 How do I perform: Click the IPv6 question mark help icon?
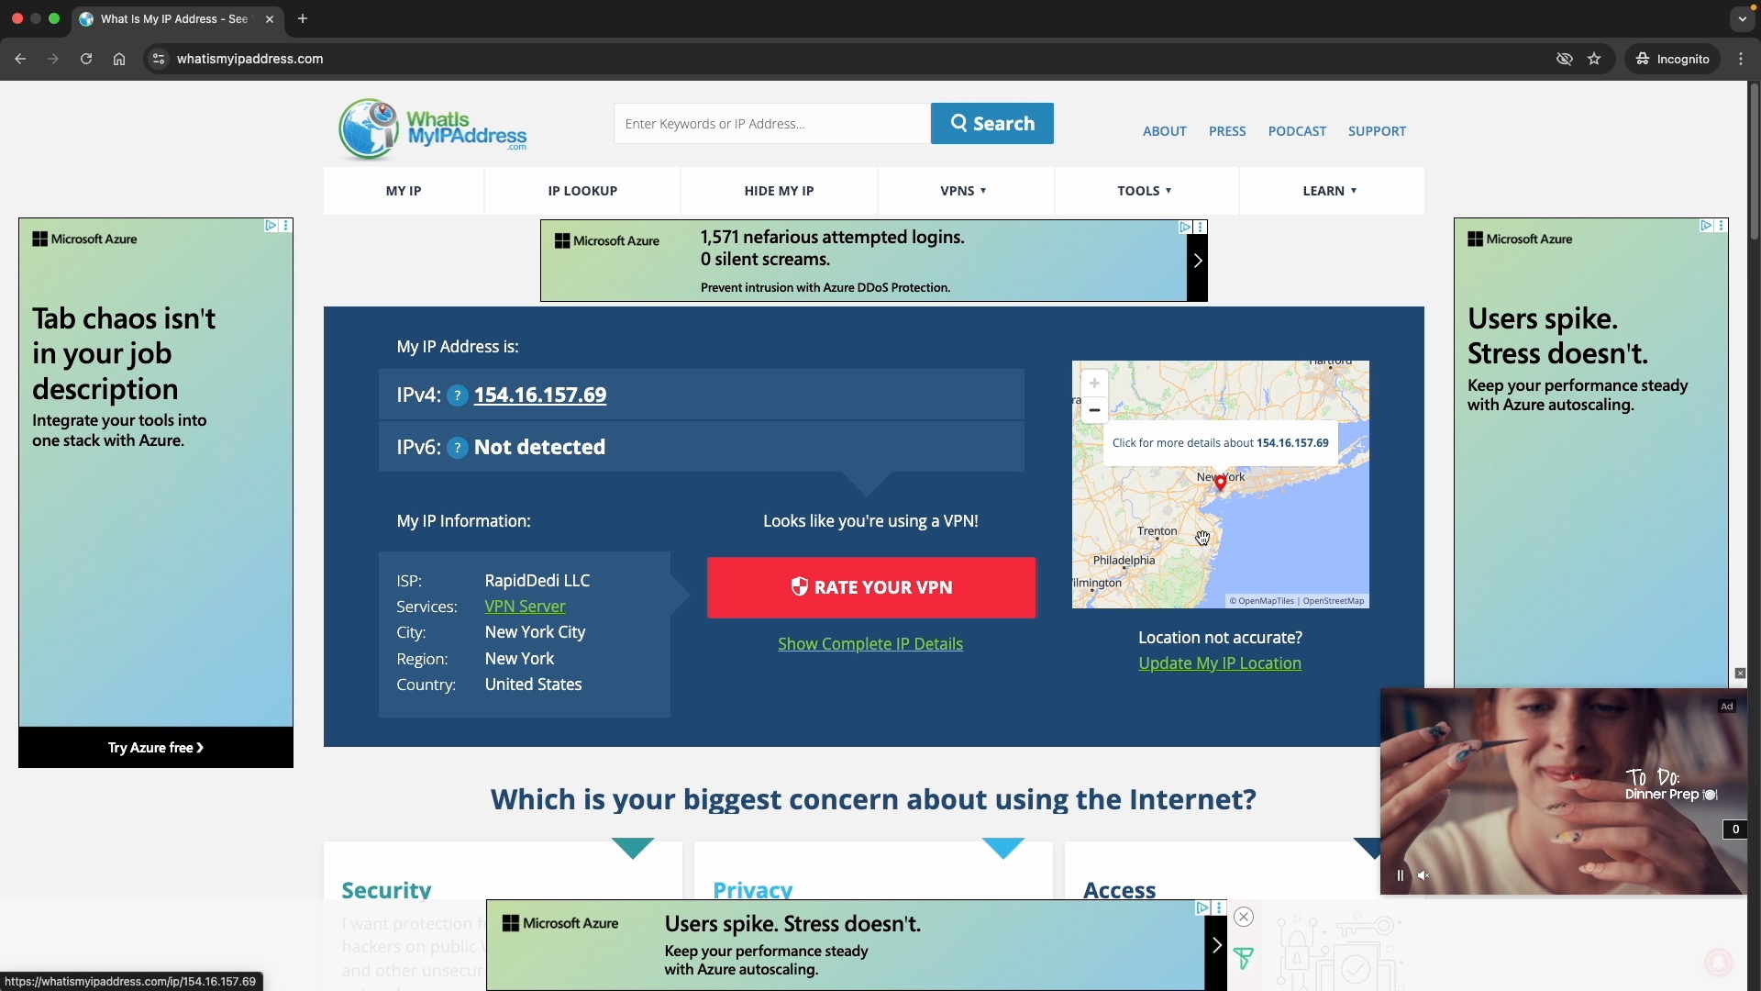pyautogui.click(x=457, y=448)
